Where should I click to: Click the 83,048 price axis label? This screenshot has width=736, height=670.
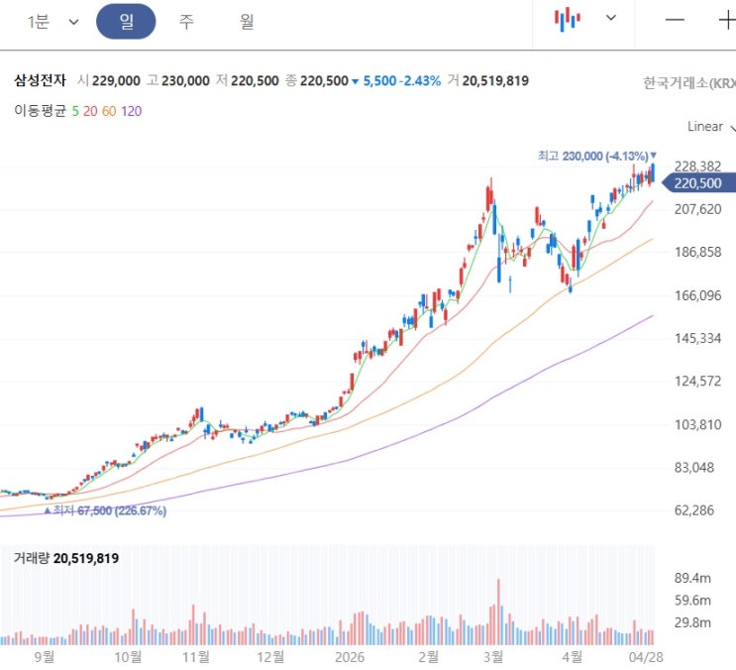[x=693, y=467]
